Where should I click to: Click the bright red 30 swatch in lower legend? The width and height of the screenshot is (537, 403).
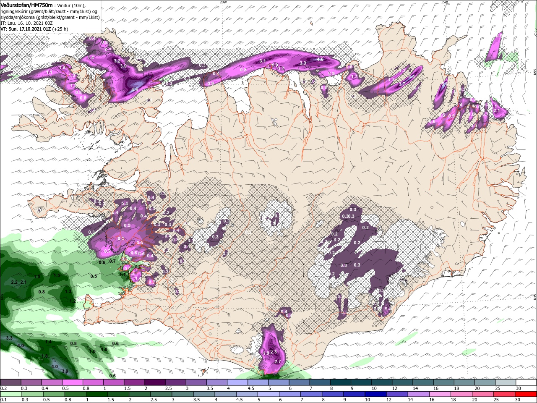(526, 394)
